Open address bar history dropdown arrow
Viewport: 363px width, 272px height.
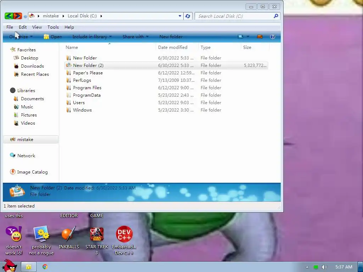[x=180, y=16]
